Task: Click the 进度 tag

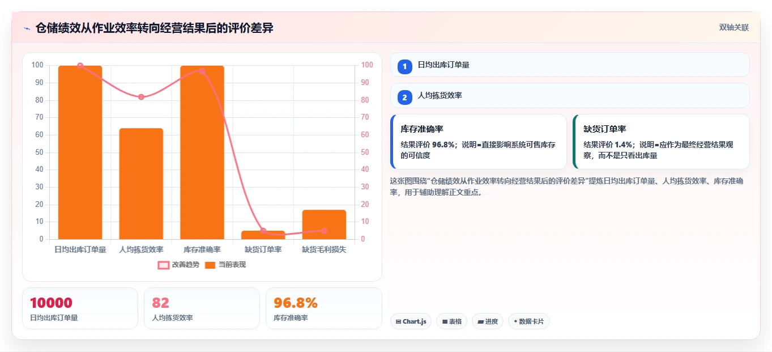Action: tap(487, 321)
